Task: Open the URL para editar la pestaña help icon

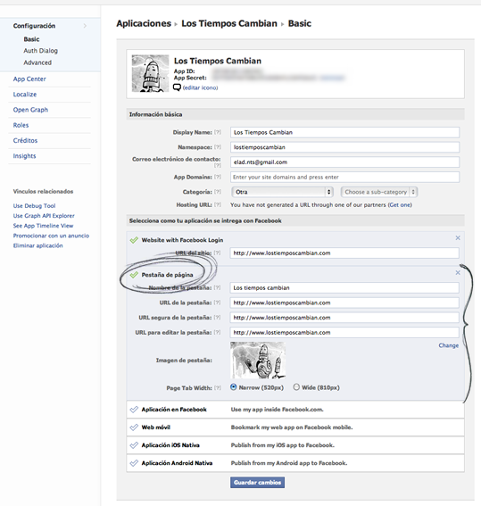Action: pos(218,332)
